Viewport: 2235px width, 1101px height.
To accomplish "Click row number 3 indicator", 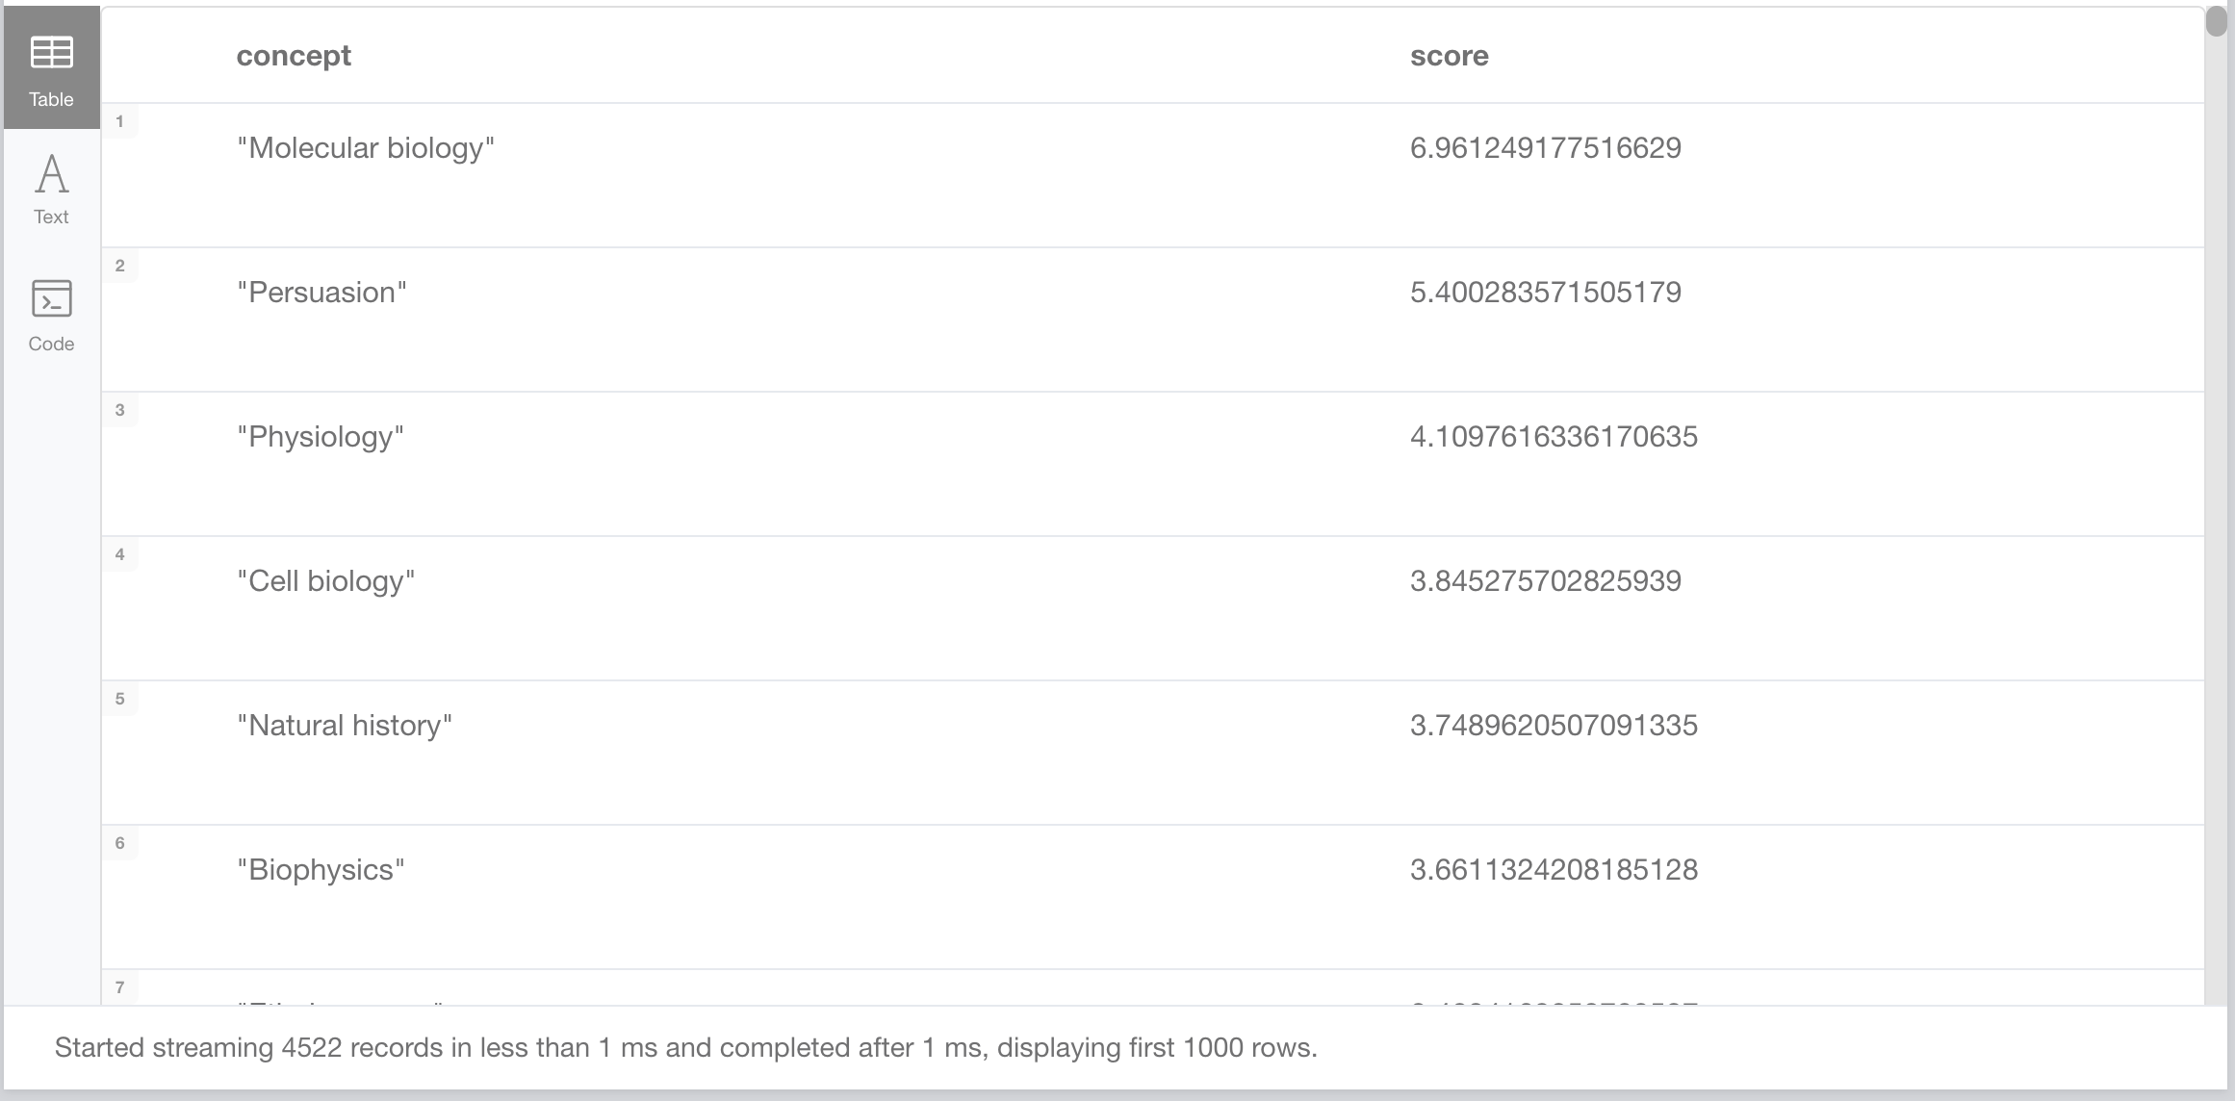I will coord(120,410).
